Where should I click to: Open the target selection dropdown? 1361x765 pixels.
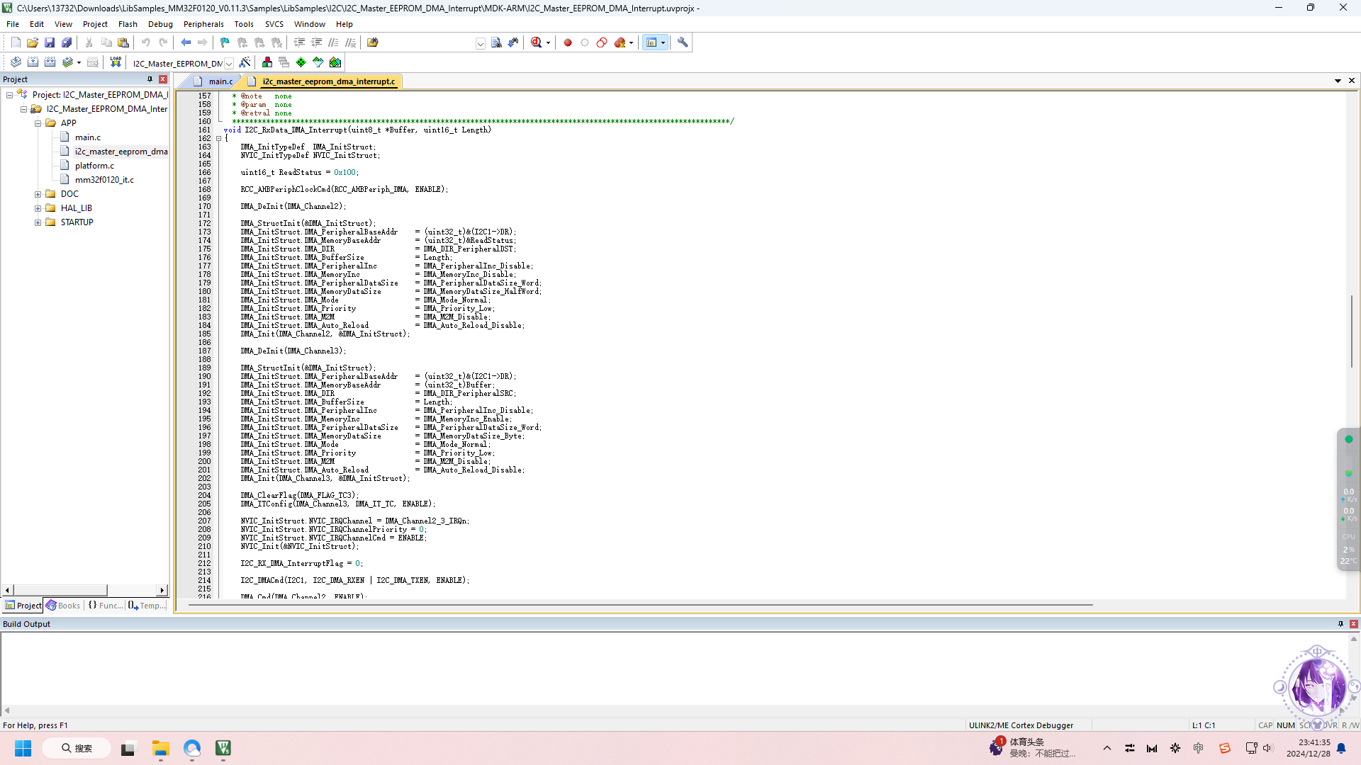pos(229,63)
